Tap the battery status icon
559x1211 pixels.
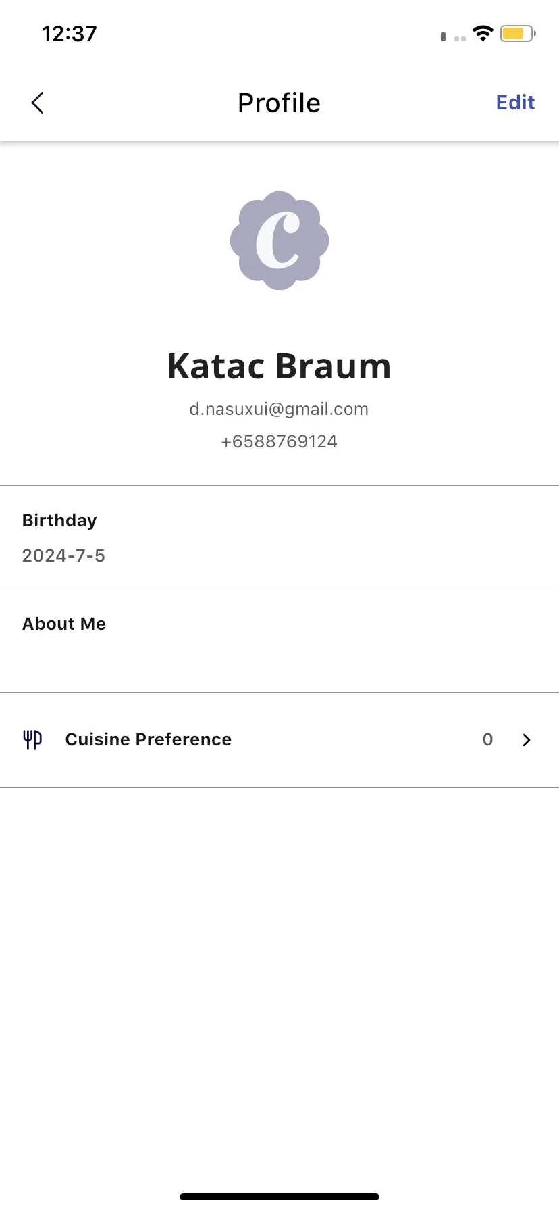point(518,33)
